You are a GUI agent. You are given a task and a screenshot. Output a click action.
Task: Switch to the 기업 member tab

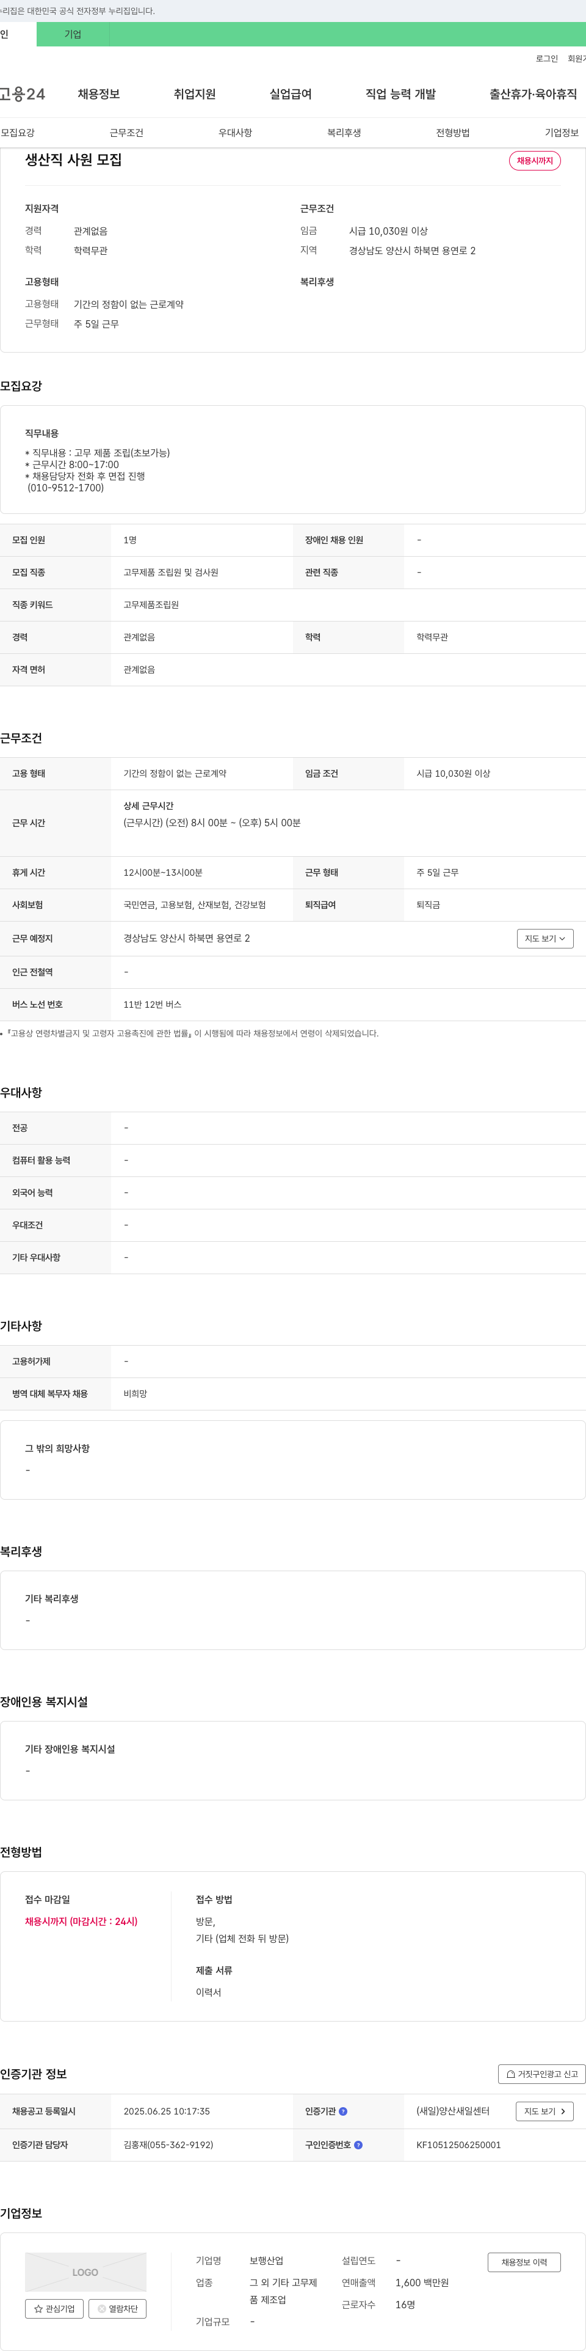pos(73,35)
